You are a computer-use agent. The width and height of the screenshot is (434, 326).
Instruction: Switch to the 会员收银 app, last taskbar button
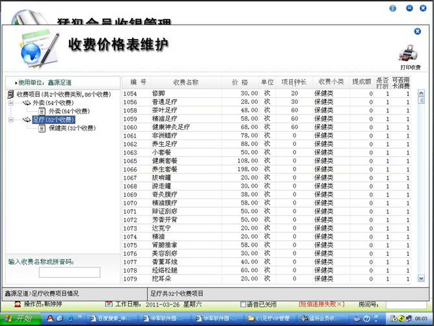[x=323, y=319]
